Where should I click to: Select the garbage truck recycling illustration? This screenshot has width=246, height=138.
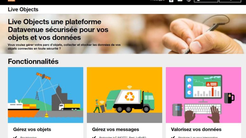pyautogui.click(x=124, y=95)
